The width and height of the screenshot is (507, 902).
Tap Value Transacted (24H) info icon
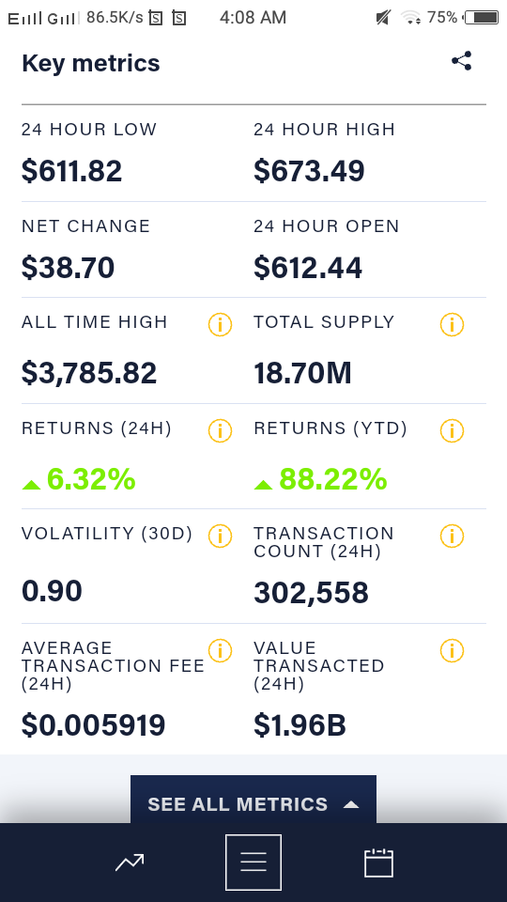452,650
